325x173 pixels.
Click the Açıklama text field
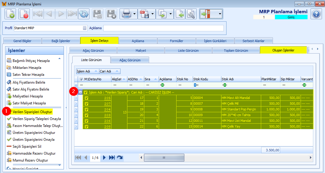point(163,28)
